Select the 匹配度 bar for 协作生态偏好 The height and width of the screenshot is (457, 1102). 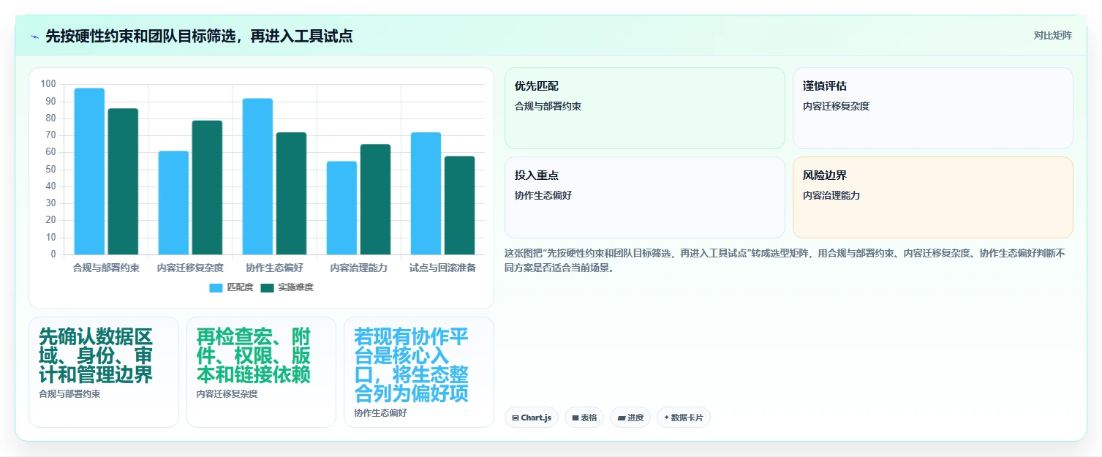pos(257,176)
